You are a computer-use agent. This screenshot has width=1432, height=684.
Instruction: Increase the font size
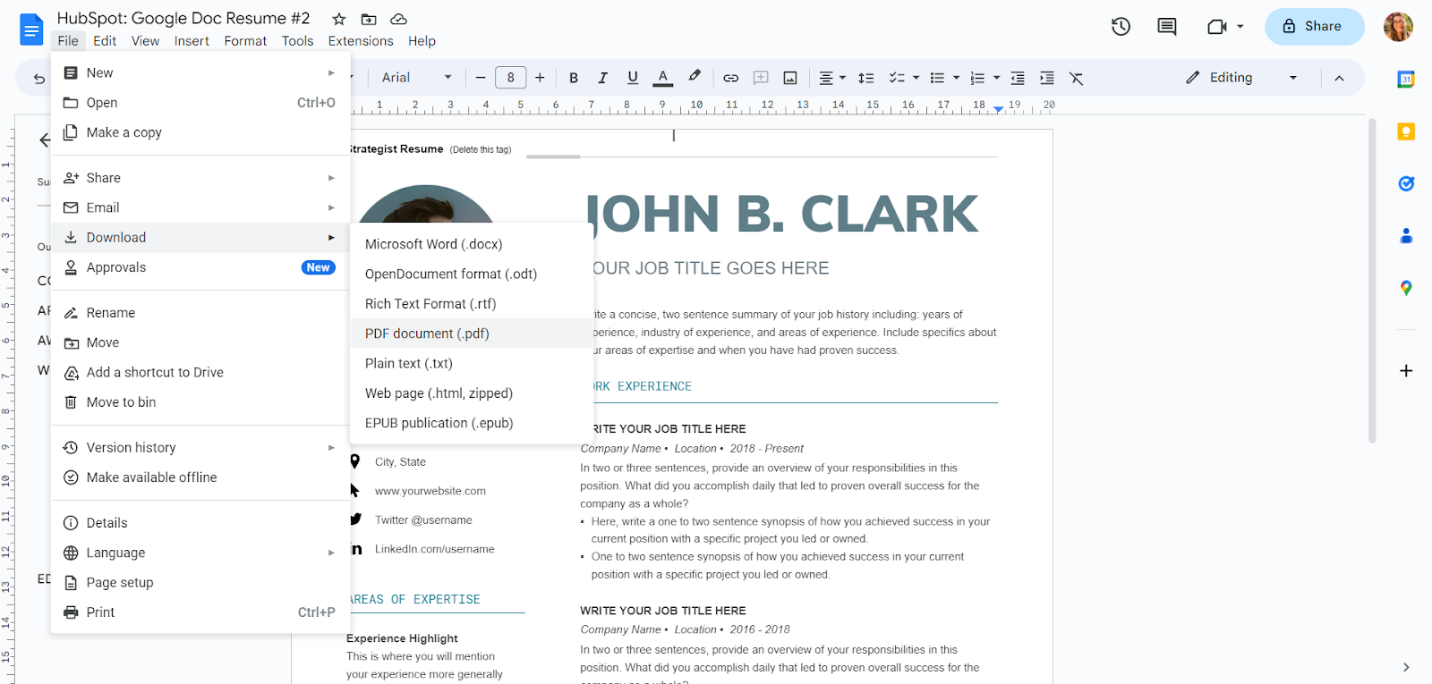click(x=540, y=78)
